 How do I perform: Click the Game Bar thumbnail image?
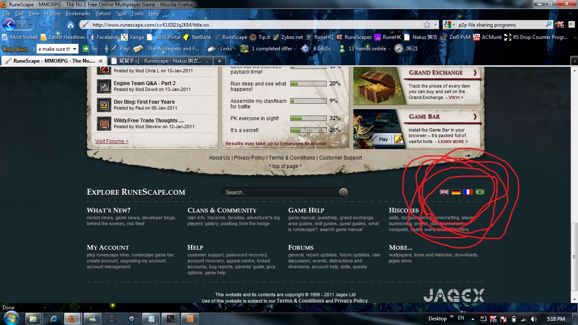tap(379, 129)
